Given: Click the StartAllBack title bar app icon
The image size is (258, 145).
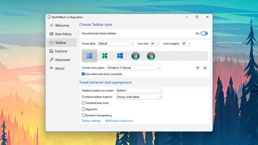Looking at the screenshot, I should tap(49, 17).
